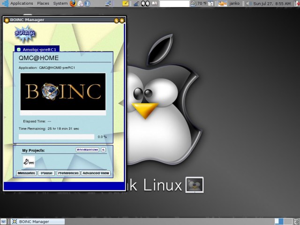Image resolution: width=300 pixels, height=225 pixels.
Task: Click the eyes applet in panel
Action: 145,3
